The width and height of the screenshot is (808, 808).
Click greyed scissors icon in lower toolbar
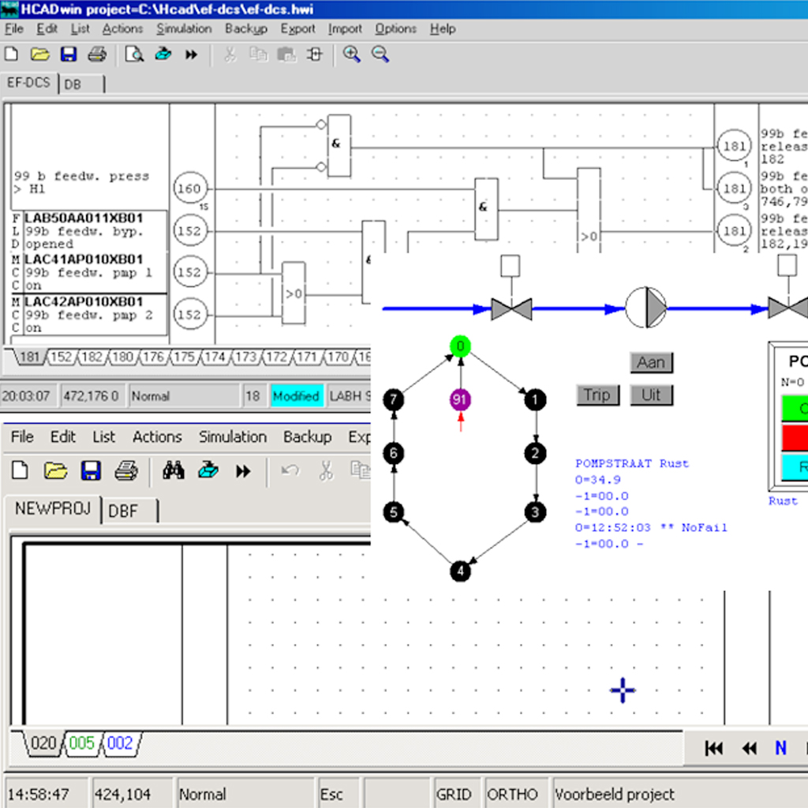point(326,470)
